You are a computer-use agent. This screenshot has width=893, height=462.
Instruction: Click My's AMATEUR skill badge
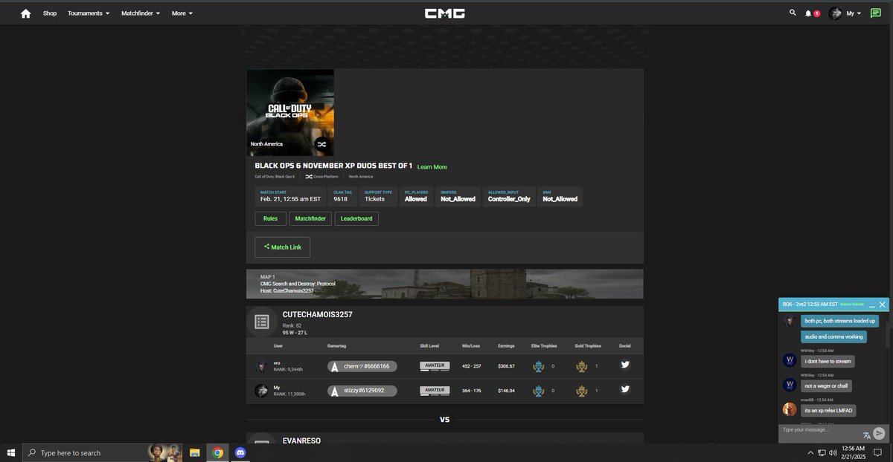435,390
